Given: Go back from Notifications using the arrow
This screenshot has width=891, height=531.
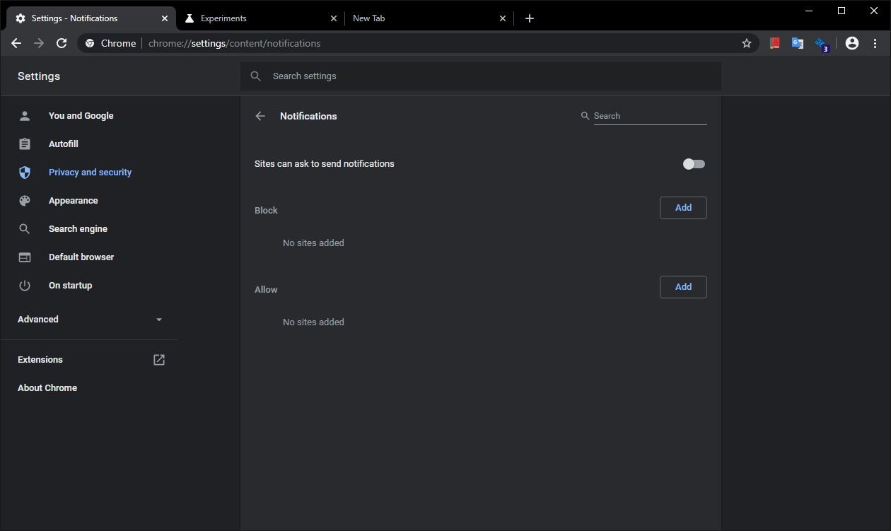Looking at the screenshot, I should pos(260,116).
